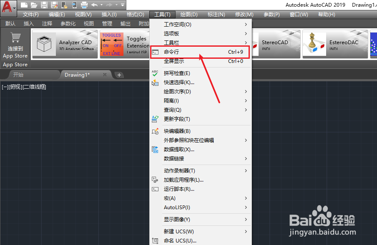Viewport: 377px width, 245px height.
Task: Click 更新字段(T) update field item
Action: click(x=201, y=119)
